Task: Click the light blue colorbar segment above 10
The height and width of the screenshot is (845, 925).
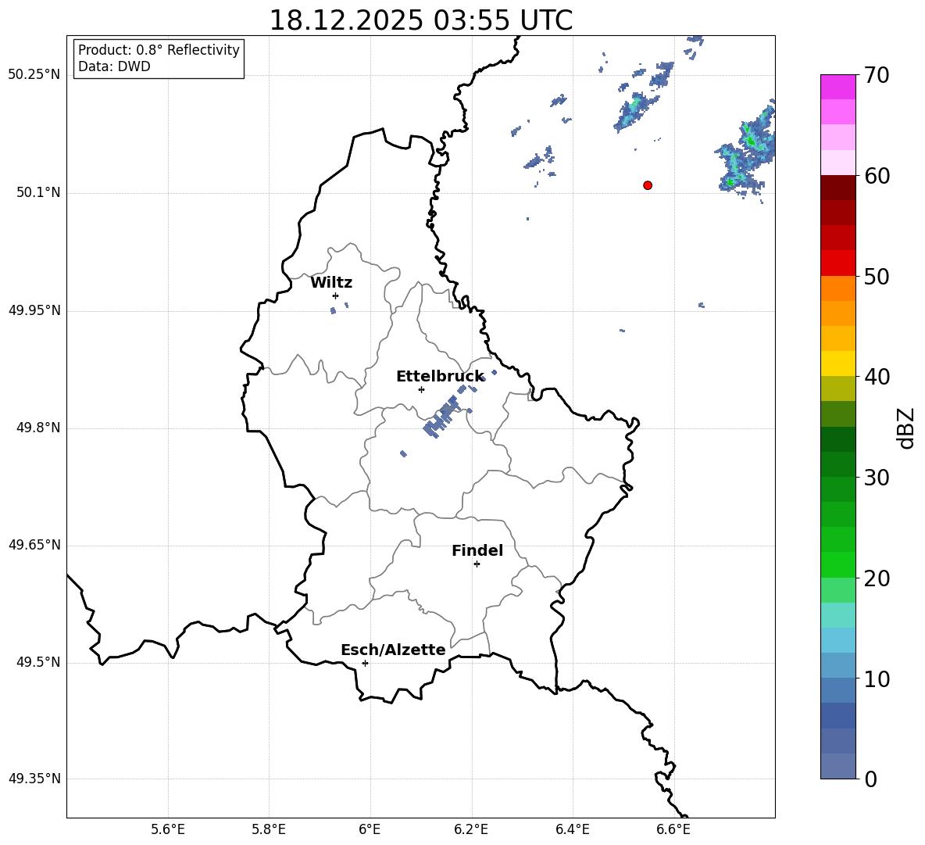Action: pyautogui.click(x=838, y=665)
